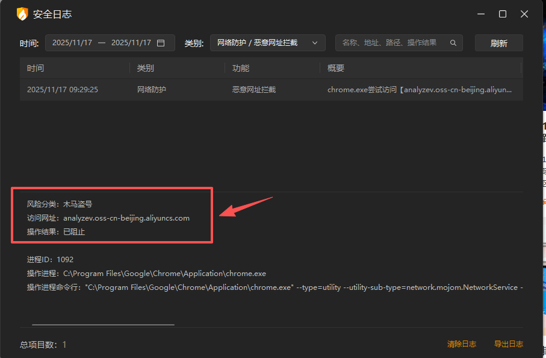Click the 功能 column header
546x358 pixels.
point(241,68)
